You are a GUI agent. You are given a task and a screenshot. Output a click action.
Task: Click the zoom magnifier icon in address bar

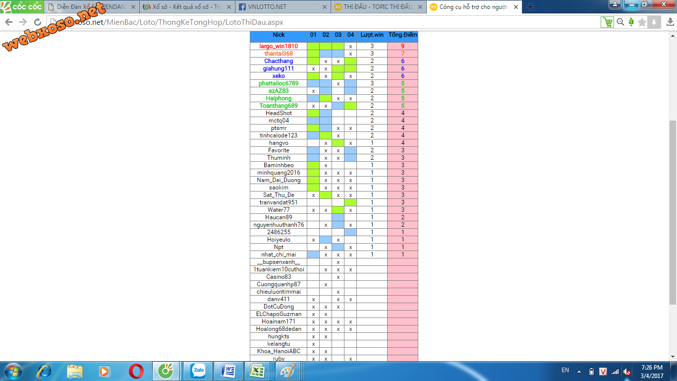[620, 22]
